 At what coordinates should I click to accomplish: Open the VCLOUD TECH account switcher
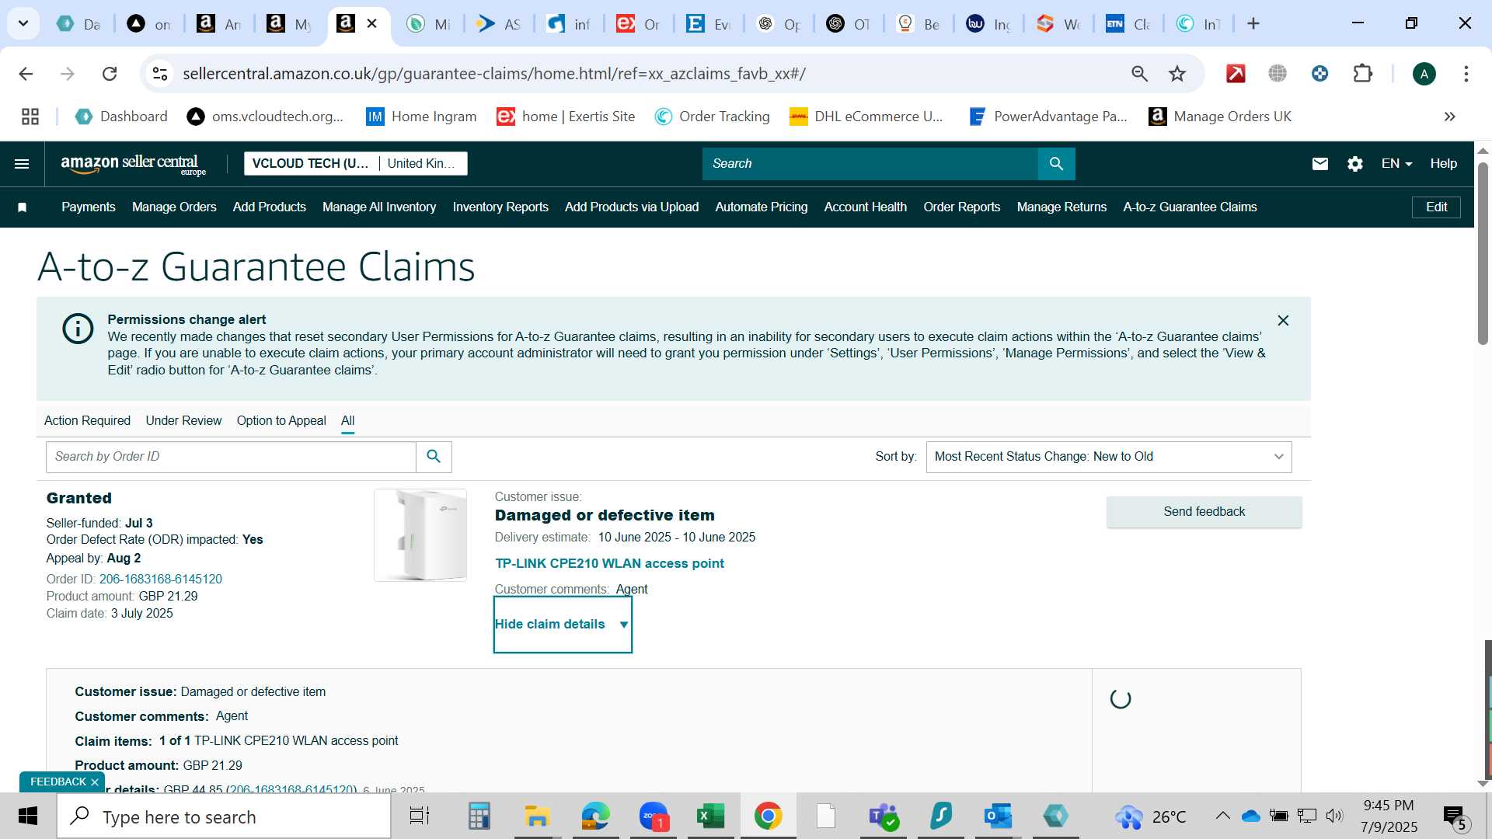[356, 164]
